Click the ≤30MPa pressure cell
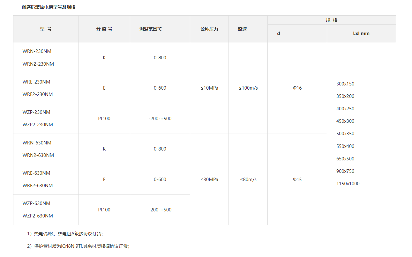This screenshot has height=257, width=412. 209,180
